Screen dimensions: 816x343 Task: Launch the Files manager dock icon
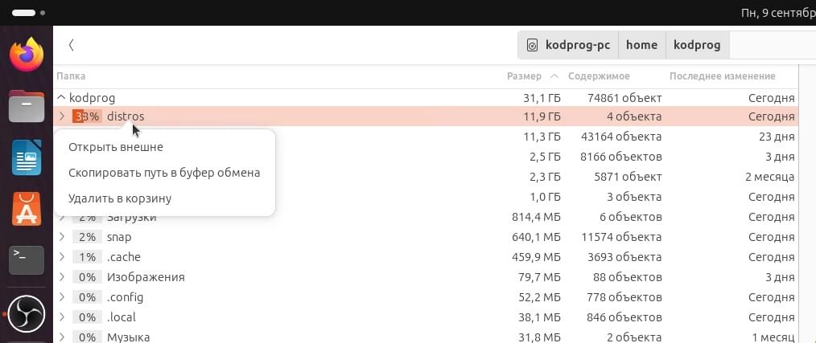pyautogui.click(x=26, y=106)
